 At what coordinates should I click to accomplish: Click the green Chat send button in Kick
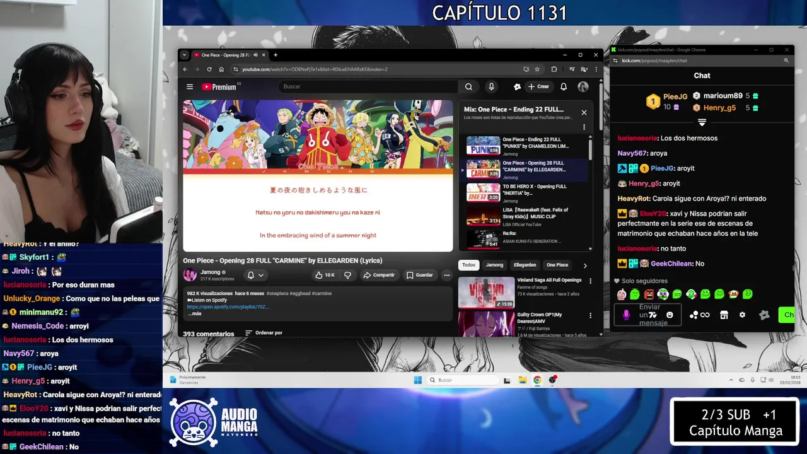click(x=787, y=315)
